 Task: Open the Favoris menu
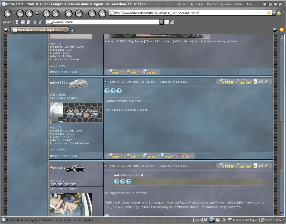click(x=212, y=4)
